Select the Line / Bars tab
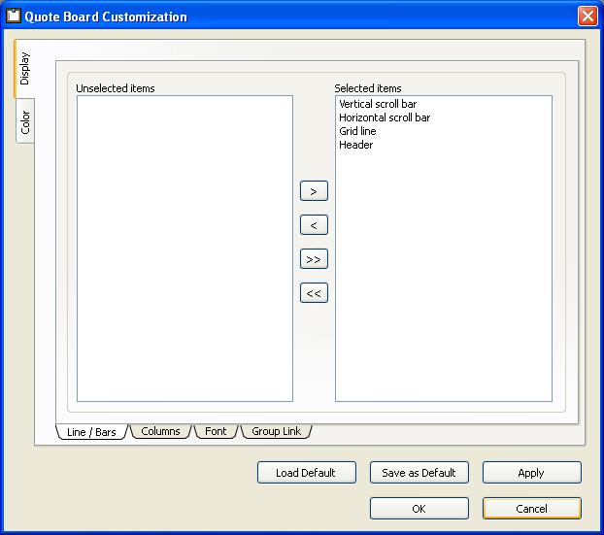The height and width of the screenshot is (535, 604). 91,432
